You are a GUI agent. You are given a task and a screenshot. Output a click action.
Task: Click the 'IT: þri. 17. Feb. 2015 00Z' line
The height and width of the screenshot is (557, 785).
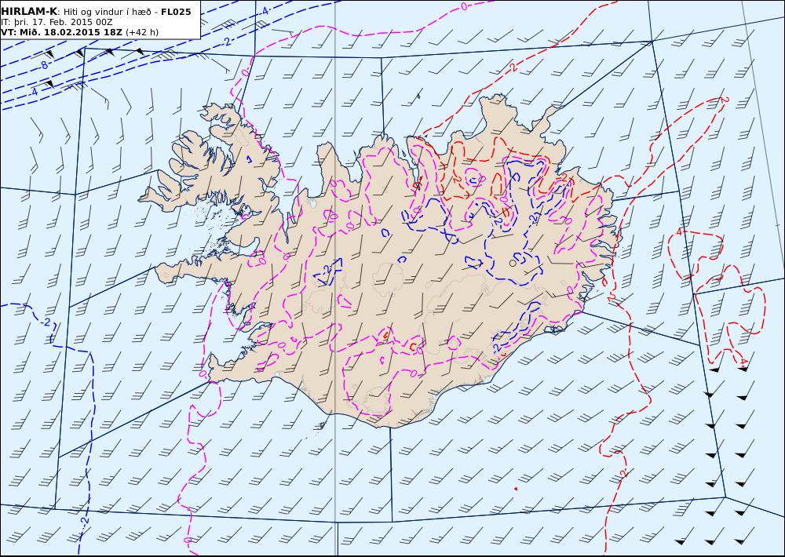[57, 22]
